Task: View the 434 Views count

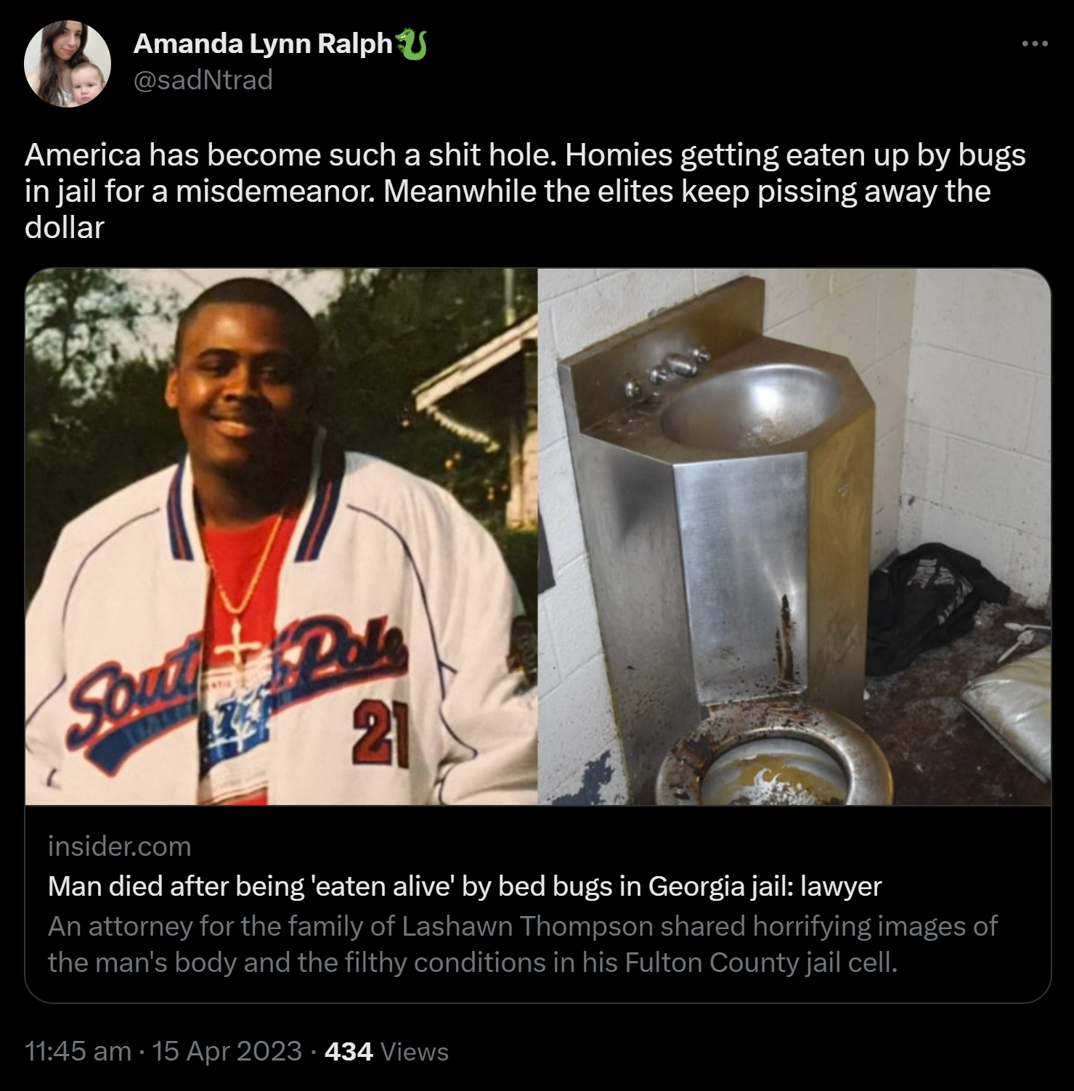Action: click(386, 1051)
